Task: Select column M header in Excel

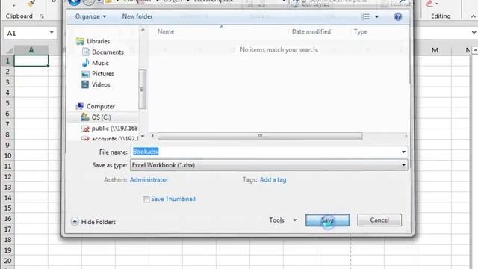Action: pos(435,50)
